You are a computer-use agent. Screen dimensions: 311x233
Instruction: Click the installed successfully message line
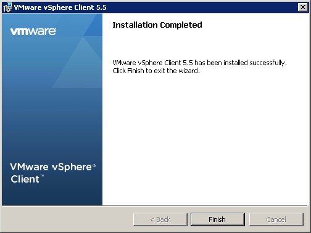(x=199, y=63)
